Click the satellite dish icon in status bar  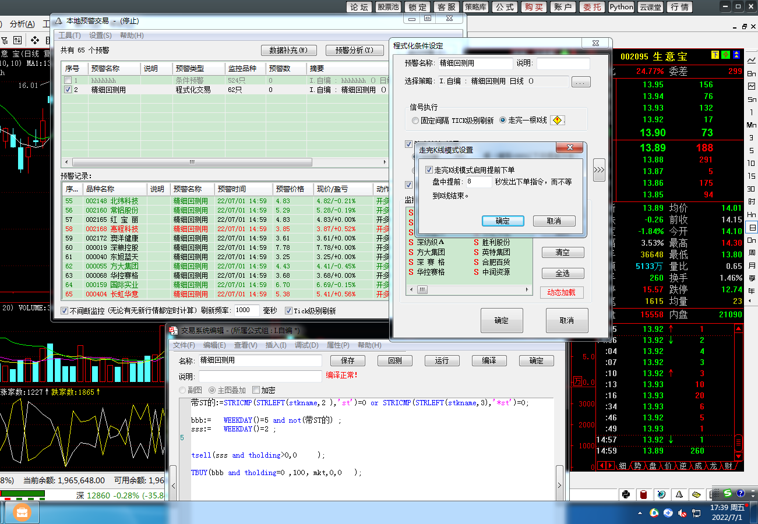coord(661,494)
